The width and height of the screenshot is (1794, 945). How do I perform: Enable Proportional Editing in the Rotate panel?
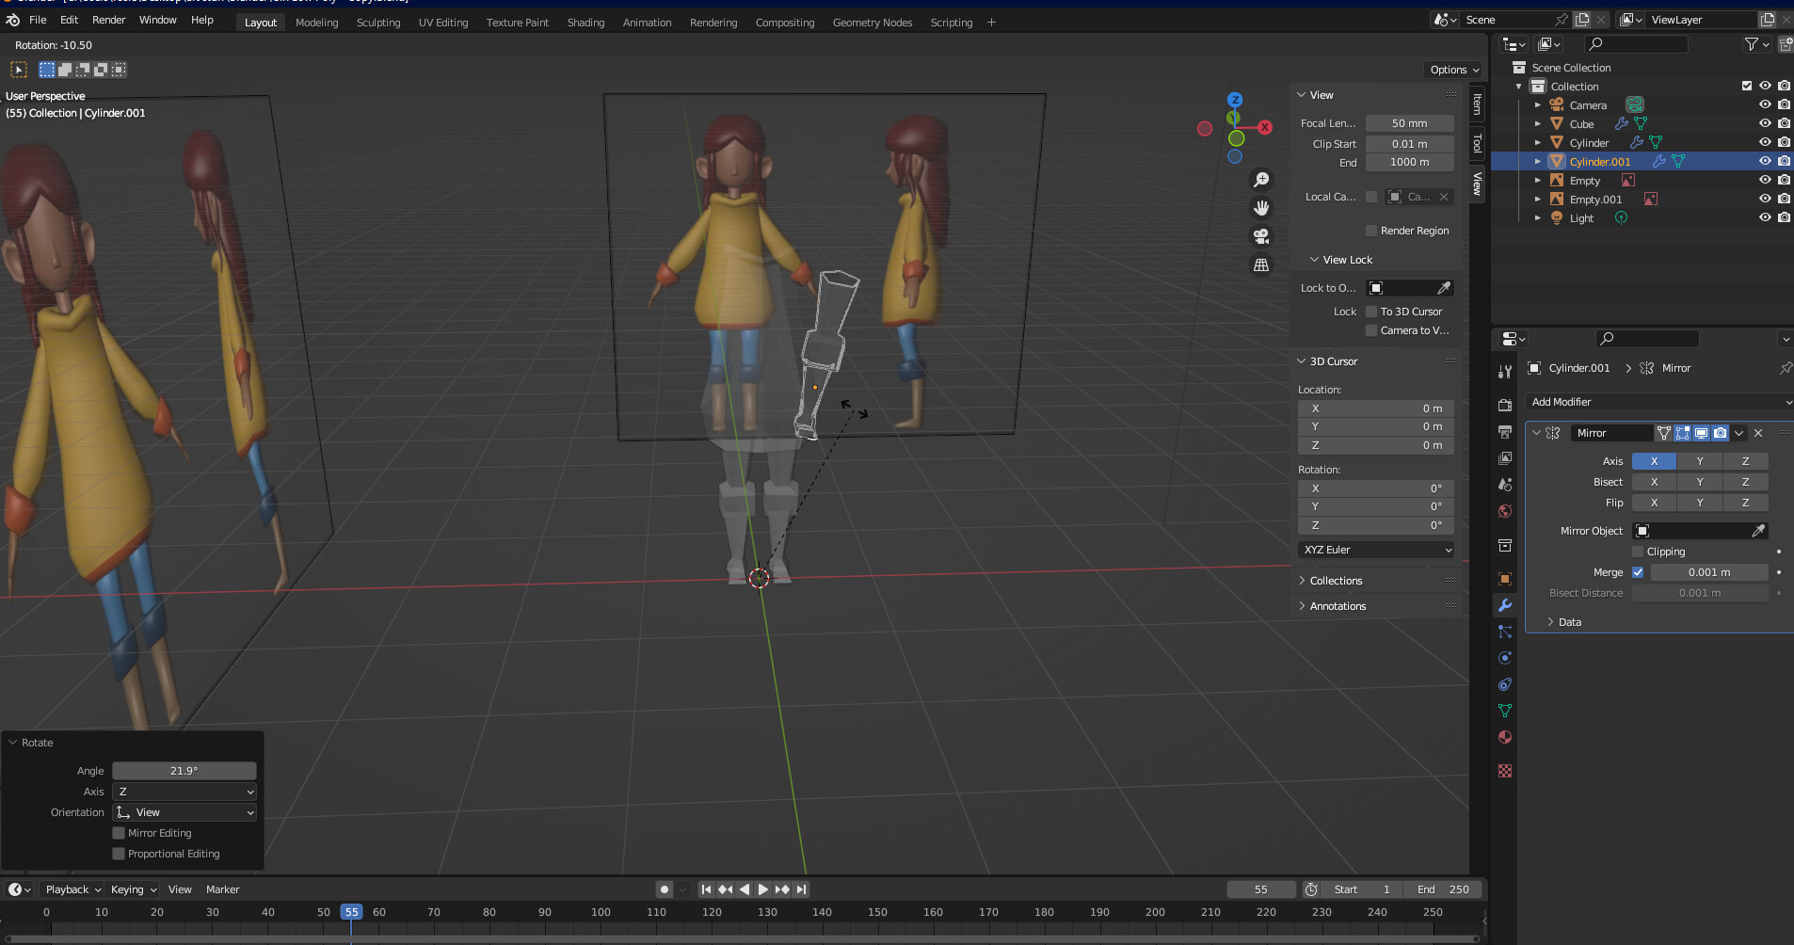120,854
